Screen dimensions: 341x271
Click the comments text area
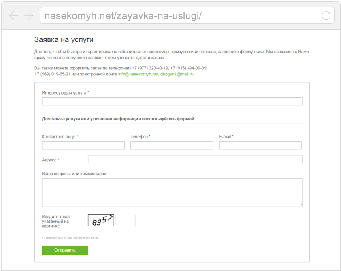pos(172,193)
